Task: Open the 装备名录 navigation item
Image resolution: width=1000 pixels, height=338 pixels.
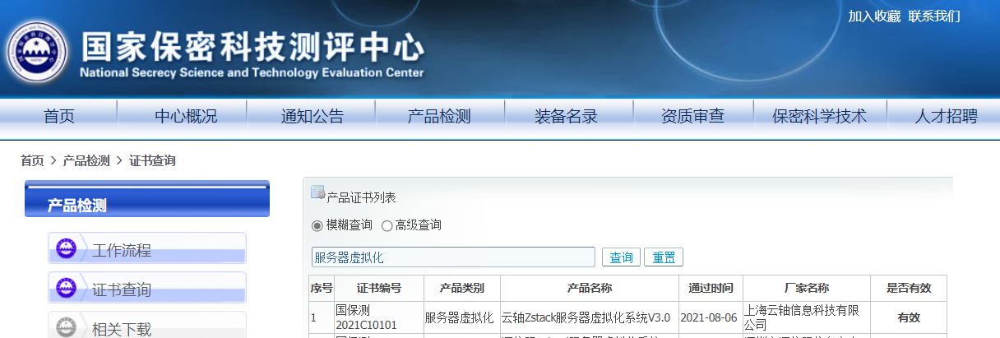Action: pos(566,117)
